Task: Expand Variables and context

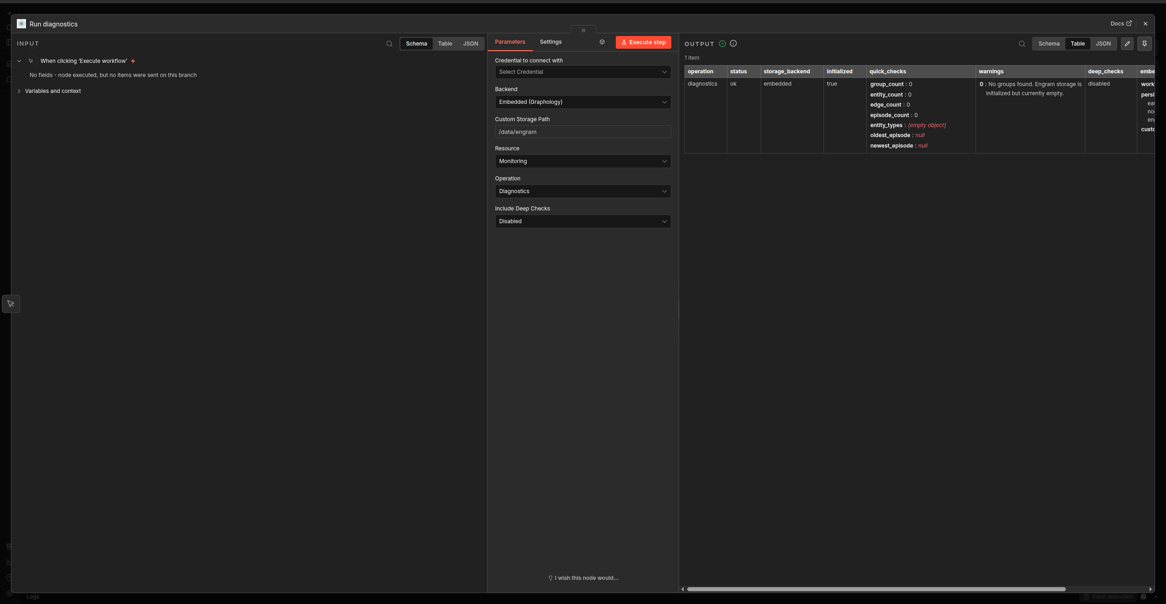Action: pyautogui.click(x=19, y=91)
